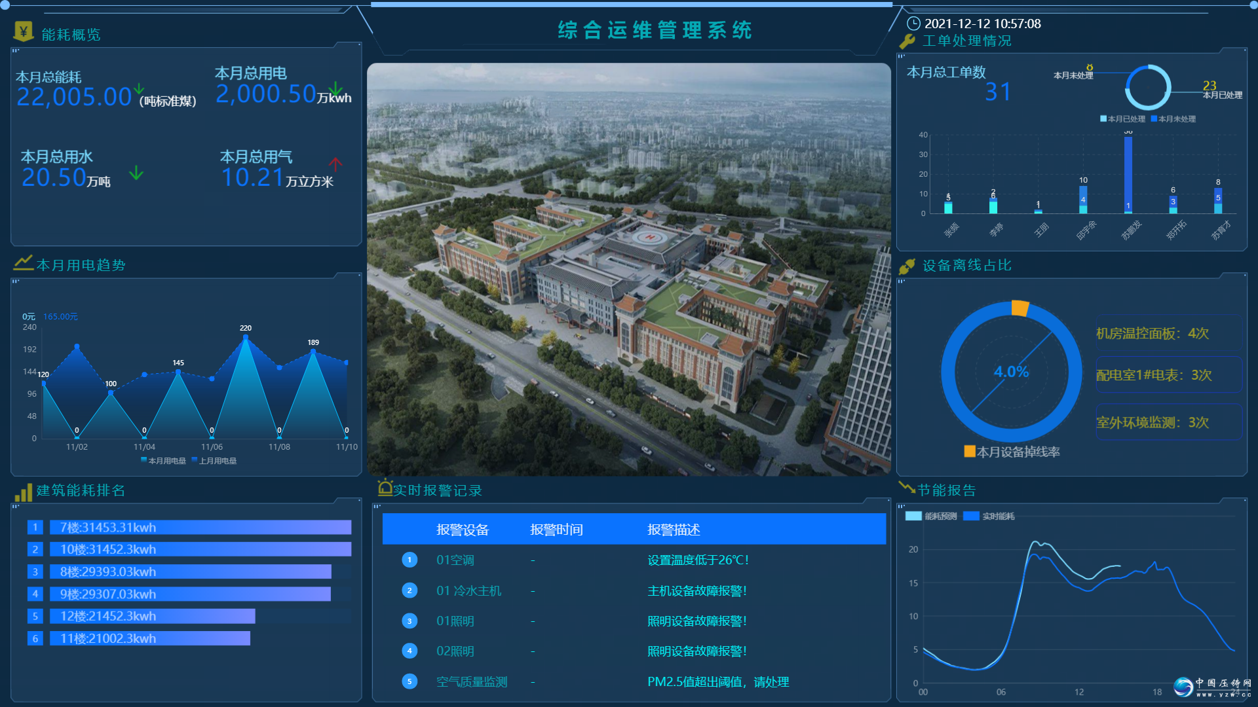
Task: Click the 220 peak point in trend chart
Action: click(246, 337)
